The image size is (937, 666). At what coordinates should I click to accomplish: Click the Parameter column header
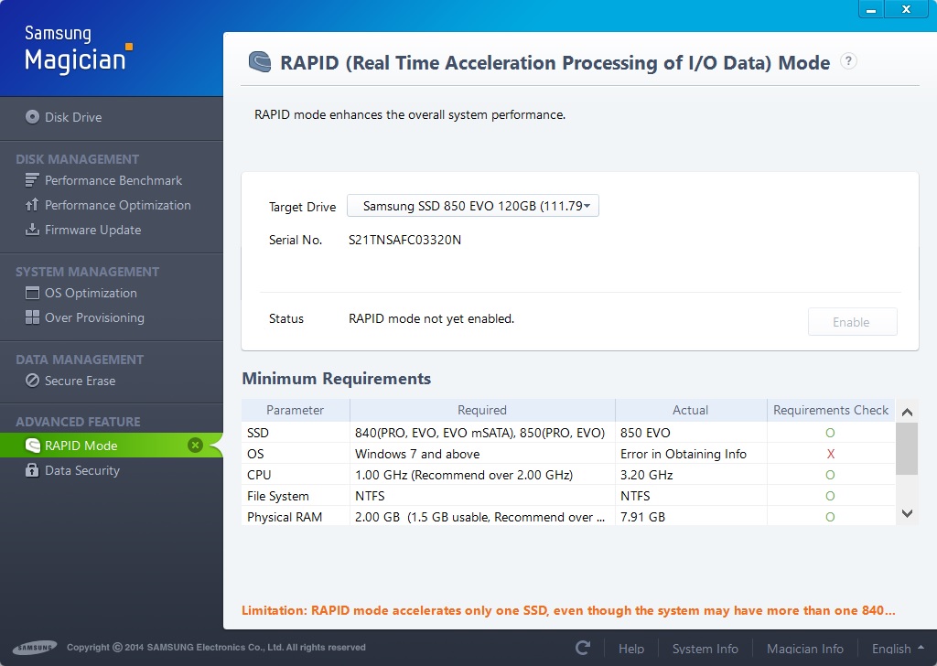coord(295,411)
